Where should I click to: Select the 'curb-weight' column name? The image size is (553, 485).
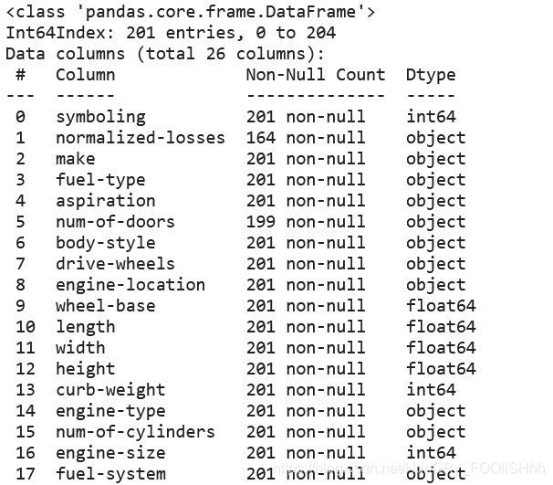coord(110,390)
